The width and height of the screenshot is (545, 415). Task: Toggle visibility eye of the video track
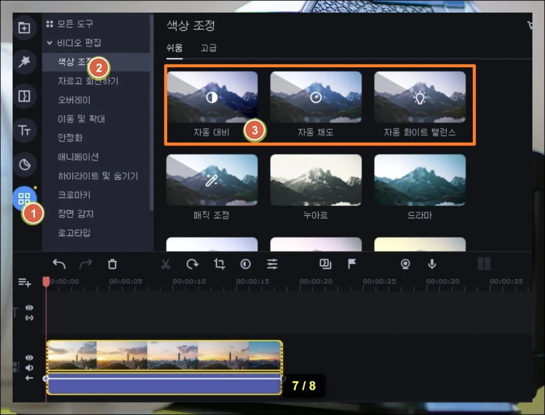[29, 358]
